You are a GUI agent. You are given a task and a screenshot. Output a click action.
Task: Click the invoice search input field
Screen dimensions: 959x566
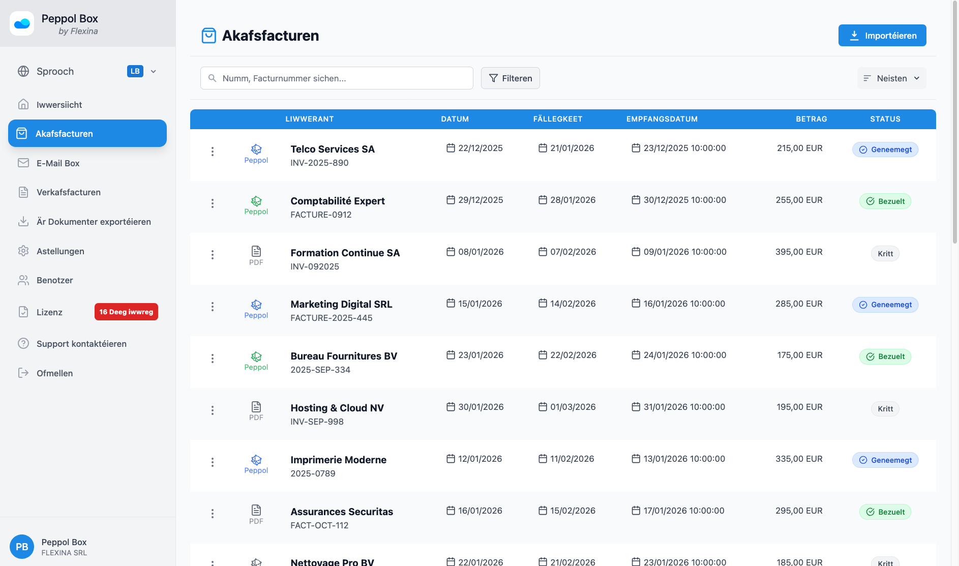pos(337,78)
